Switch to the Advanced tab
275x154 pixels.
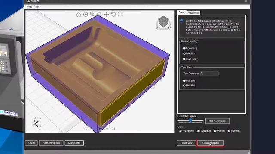[x=193, y=13]
